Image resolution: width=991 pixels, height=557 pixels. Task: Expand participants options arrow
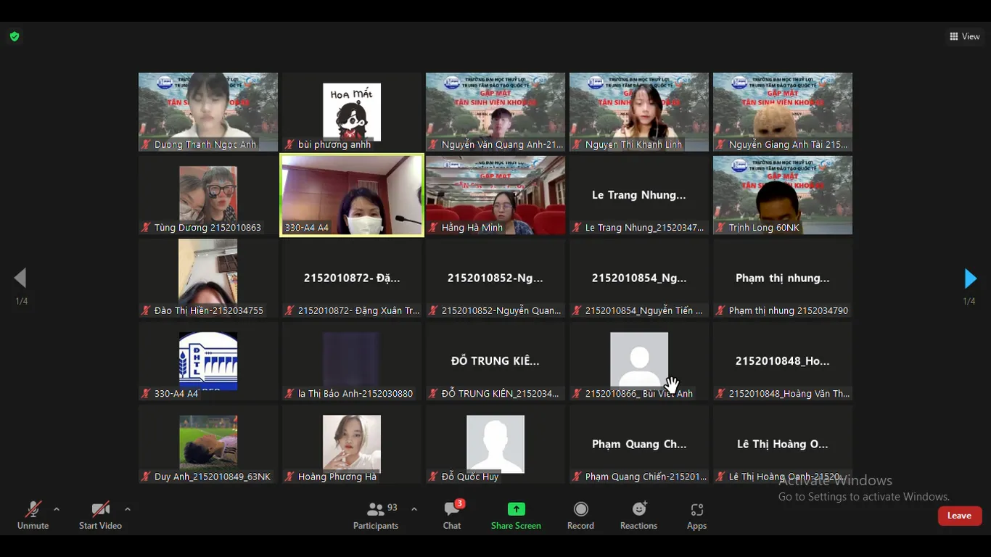pos(414,509)
